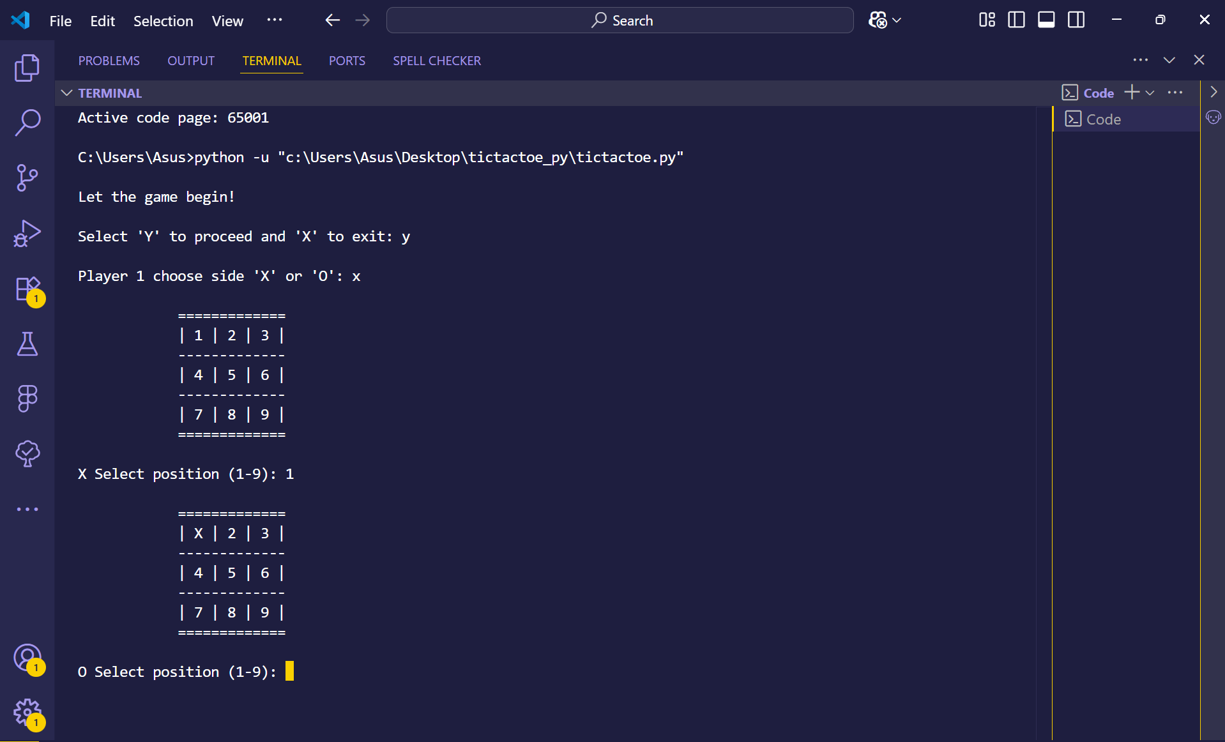Close the panel
The image size is (1225, 742).
click(x=1199, y=60)
